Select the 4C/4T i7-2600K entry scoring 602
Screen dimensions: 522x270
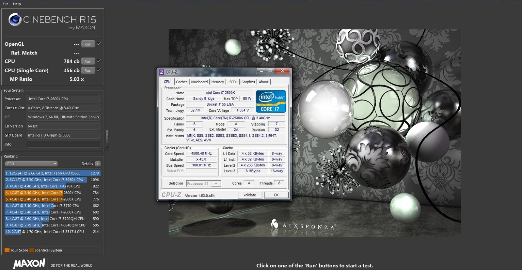[52, 212]
